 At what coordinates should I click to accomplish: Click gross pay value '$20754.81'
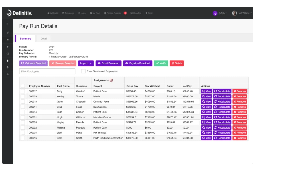point(132,117)
